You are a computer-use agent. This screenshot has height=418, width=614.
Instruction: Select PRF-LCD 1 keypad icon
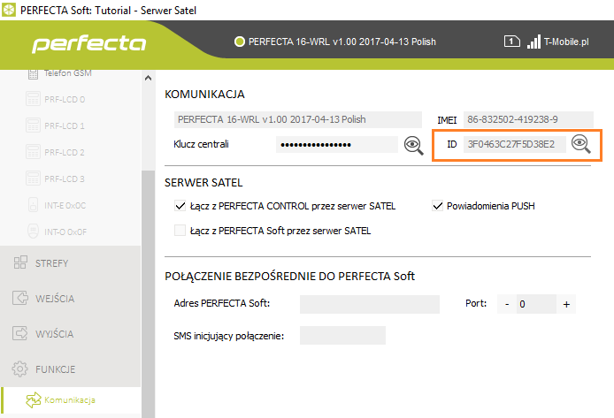(33, 125)
